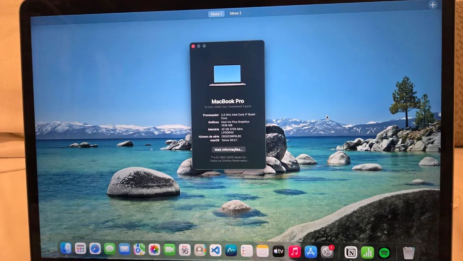Launch Spotify from the Dock
463x261 pixels.
384,253
